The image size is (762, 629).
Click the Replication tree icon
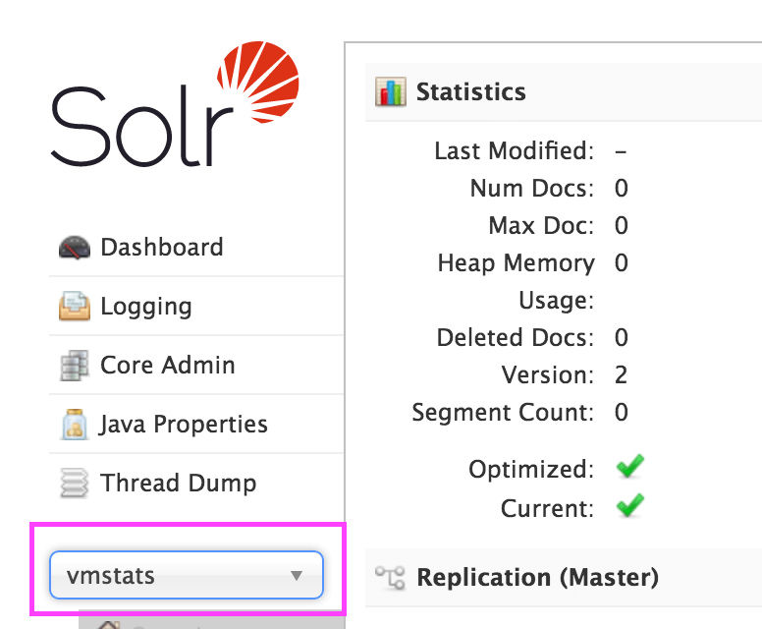[390, 578]
